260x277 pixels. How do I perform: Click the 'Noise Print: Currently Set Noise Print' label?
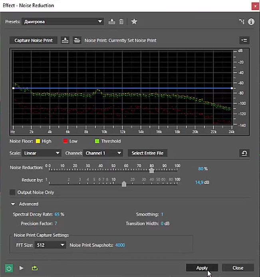pos(120,40)
